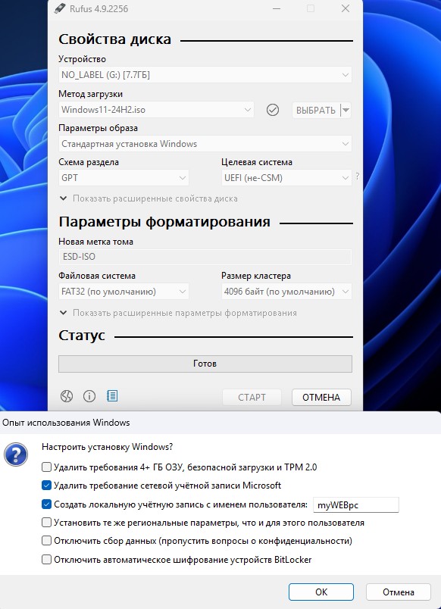441x609 pixels.
Task: Confirm the dialog with OK
Action: pyautogui.click(x=321, y=592)
